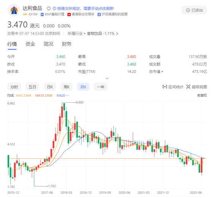Click the 最低 value 3.460
212x198 pixels.
[x=131, y=64]
